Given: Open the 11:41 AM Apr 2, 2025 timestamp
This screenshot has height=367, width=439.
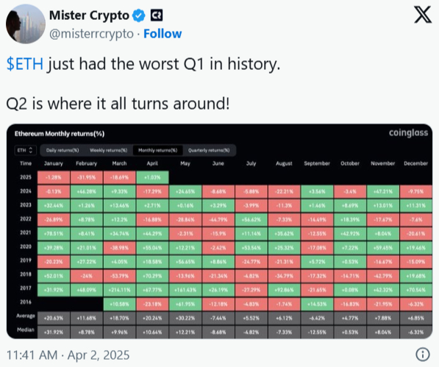Looking at the screenshot, I should [68, 355].
